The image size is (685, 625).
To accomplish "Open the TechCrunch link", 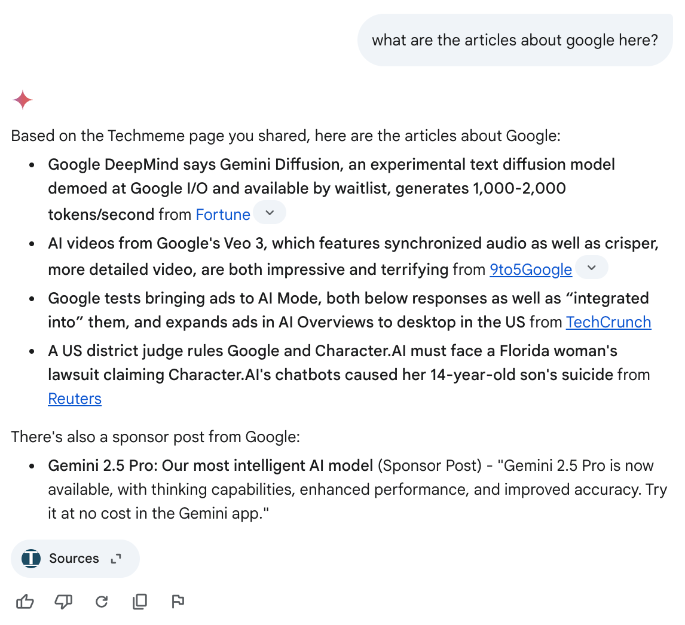I will [x=608, y=322].
